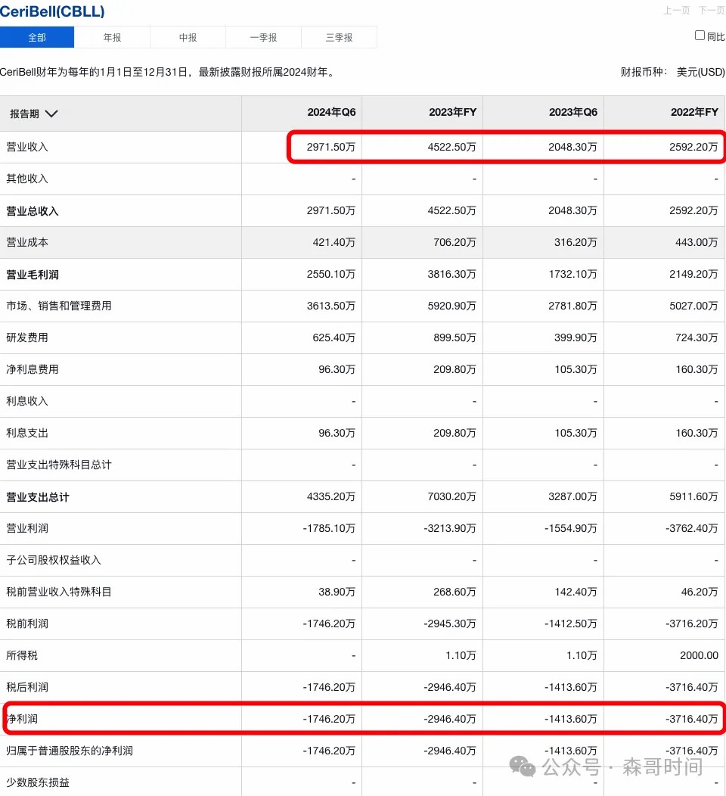Click the -1412.50万 税前利润 value
Screen dimensions: 726x796
click(571, 624)
